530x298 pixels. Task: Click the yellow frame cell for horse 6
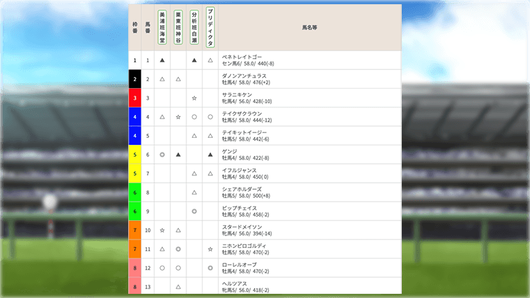coord(135,155)
